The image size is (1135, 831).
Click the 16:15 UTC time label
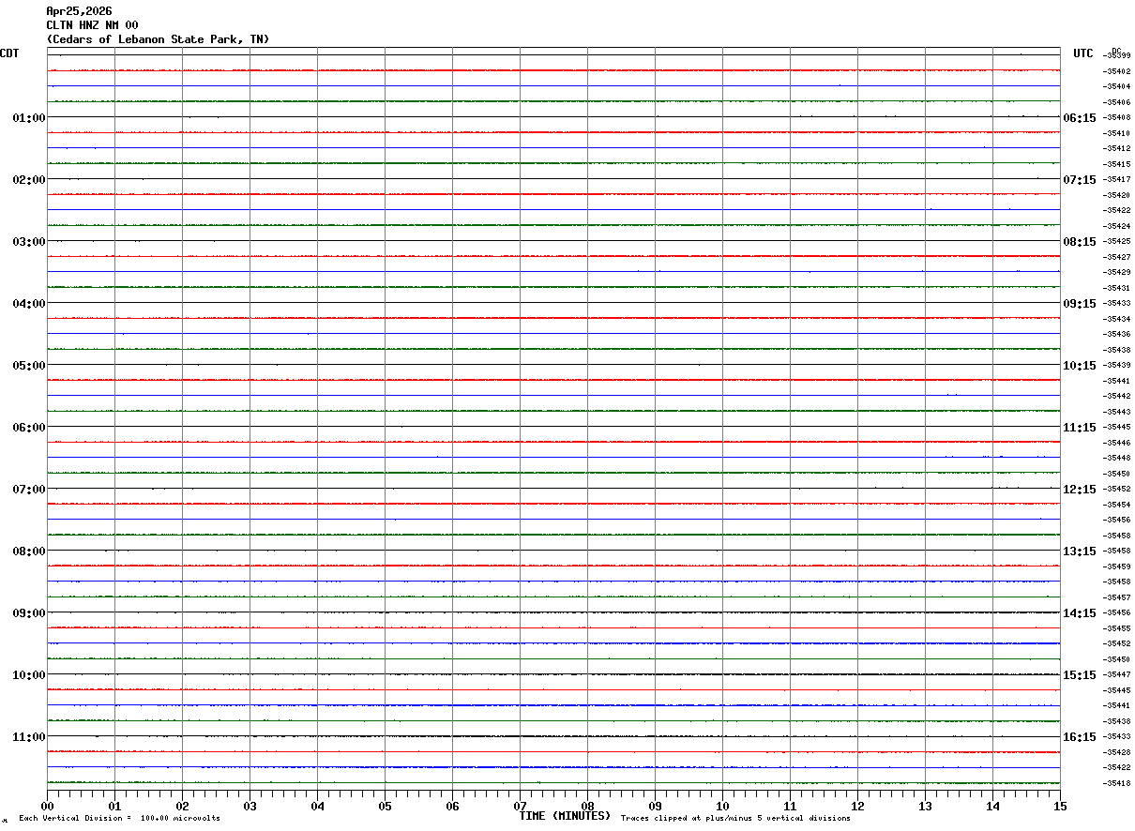(1079, 736)
